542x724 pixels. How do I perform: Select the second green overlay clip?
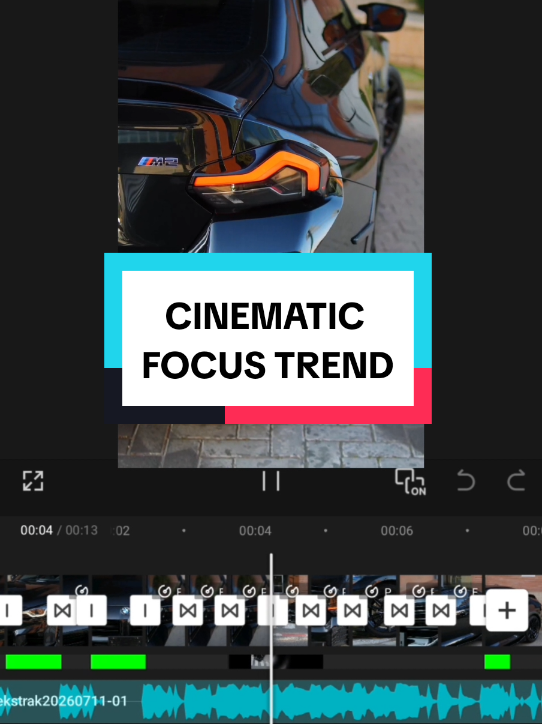(118, 662)
